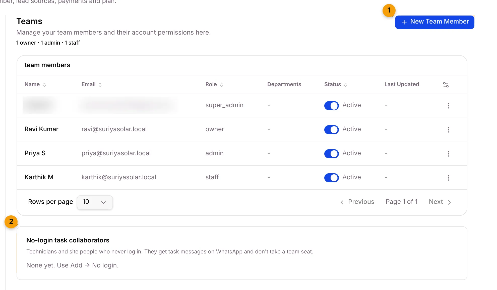
Task: Open the Rows per page dropdown
Action: click(95, 202)
